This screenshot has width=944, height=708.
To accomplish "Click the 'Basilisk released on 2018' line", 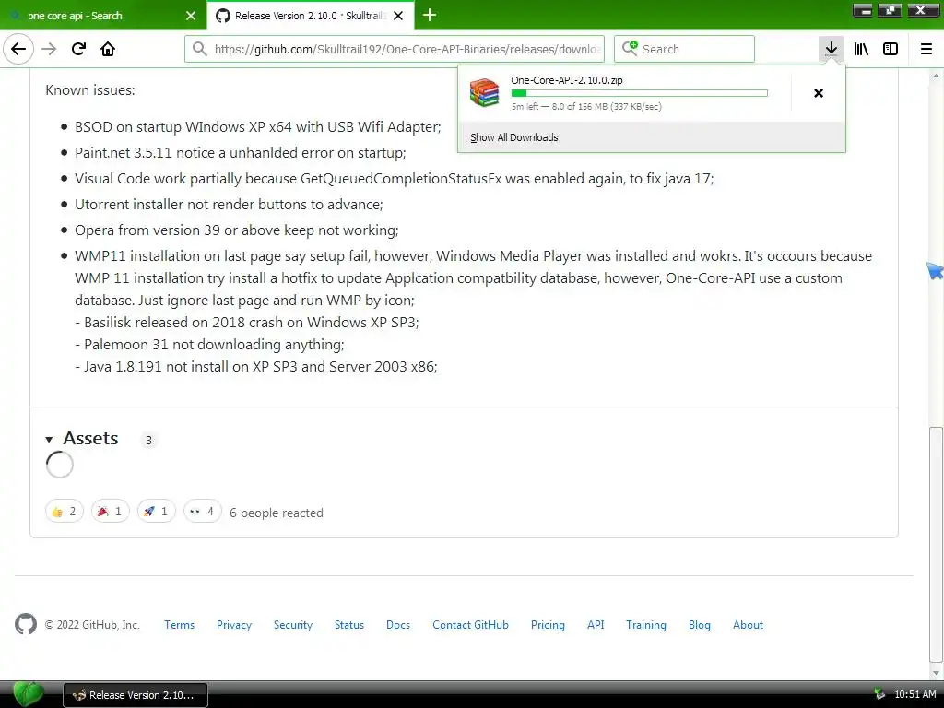I will (x=247, y=322).
